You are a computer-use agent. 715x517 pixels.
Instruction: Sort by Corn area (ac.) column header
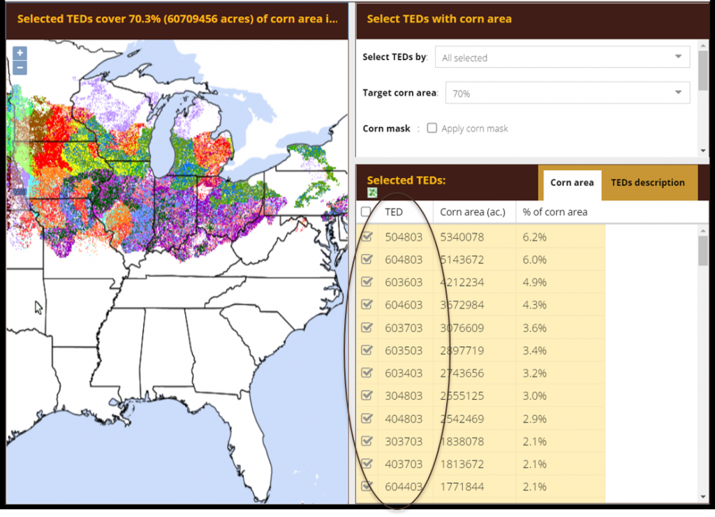click(473, 212)
